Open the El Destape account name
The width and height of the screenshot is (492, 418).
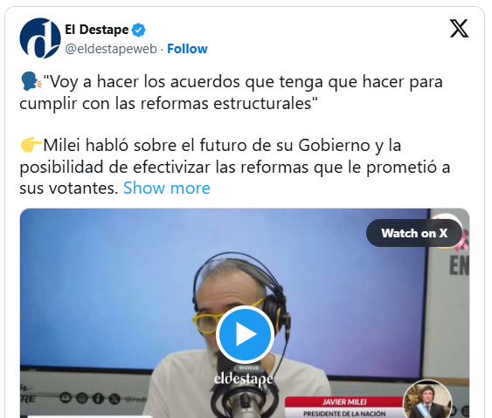[x=97, y=30]
